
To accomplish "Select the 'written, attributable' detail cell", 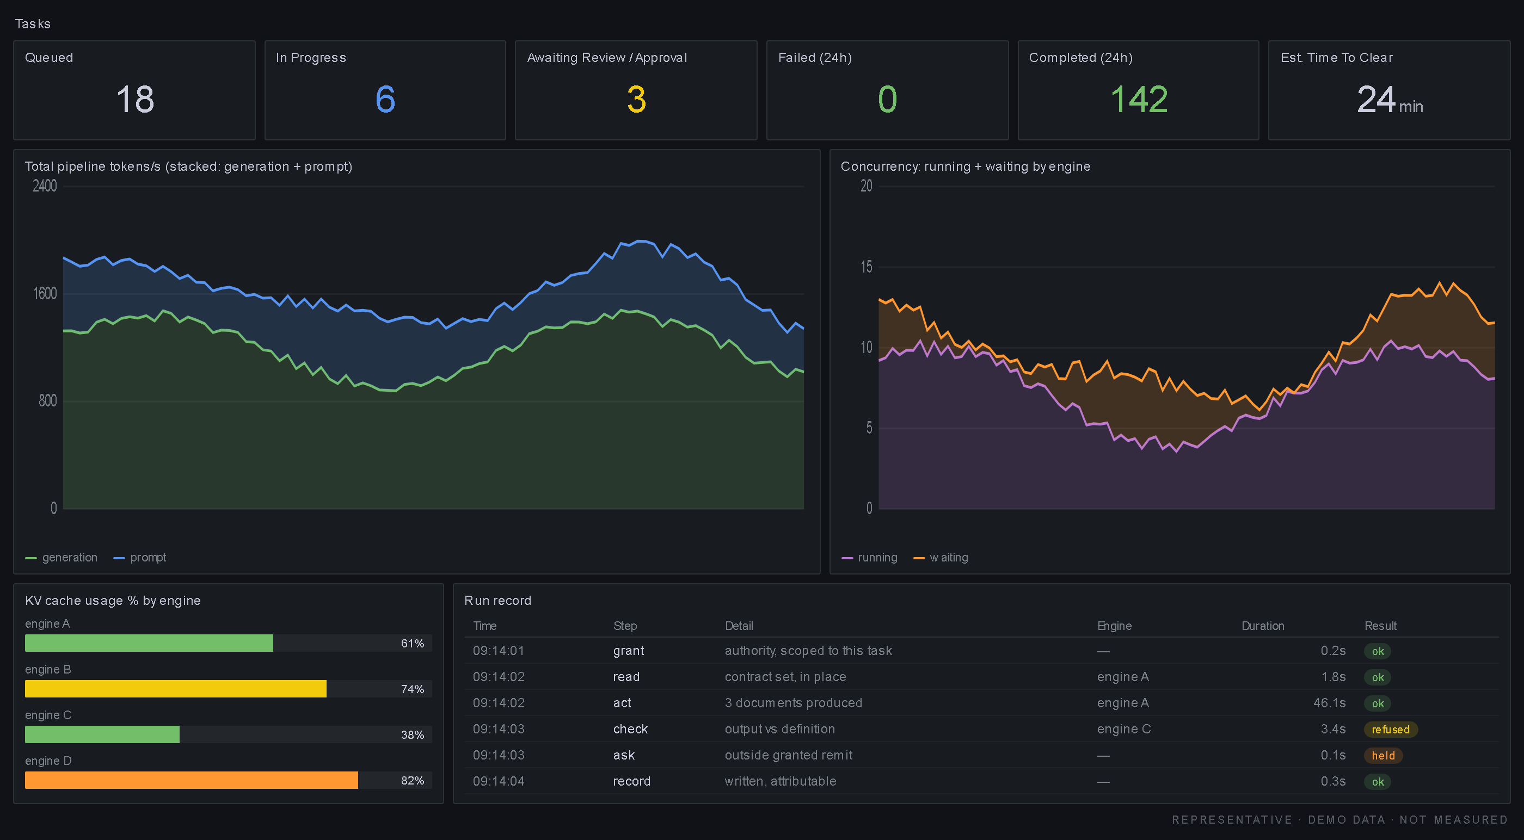I will click(x=781, y=781).
